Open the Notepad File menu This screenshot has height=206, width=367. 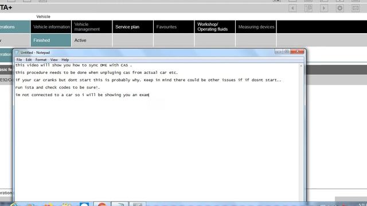tap(19, 60)
